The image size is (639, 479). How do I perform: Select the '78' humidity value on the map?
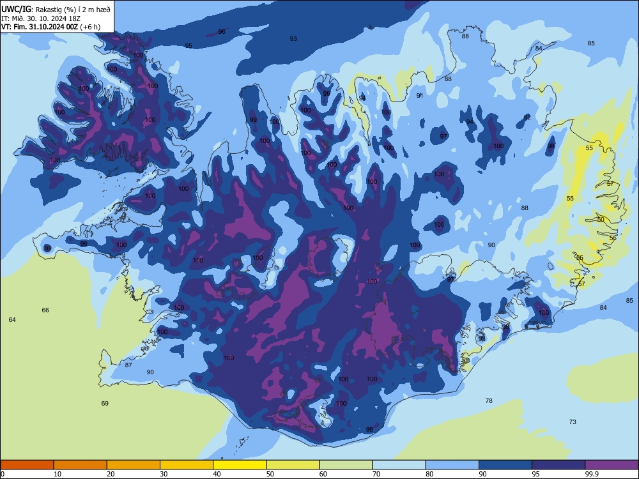pyautogui.click(x=489, y=401)
